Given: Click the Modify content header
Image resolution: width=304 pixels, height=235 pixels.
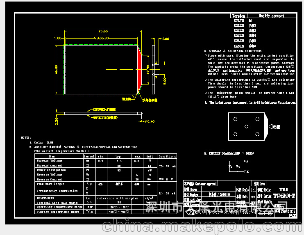Looking at the screenshot, I should click(x=271, y=16).
